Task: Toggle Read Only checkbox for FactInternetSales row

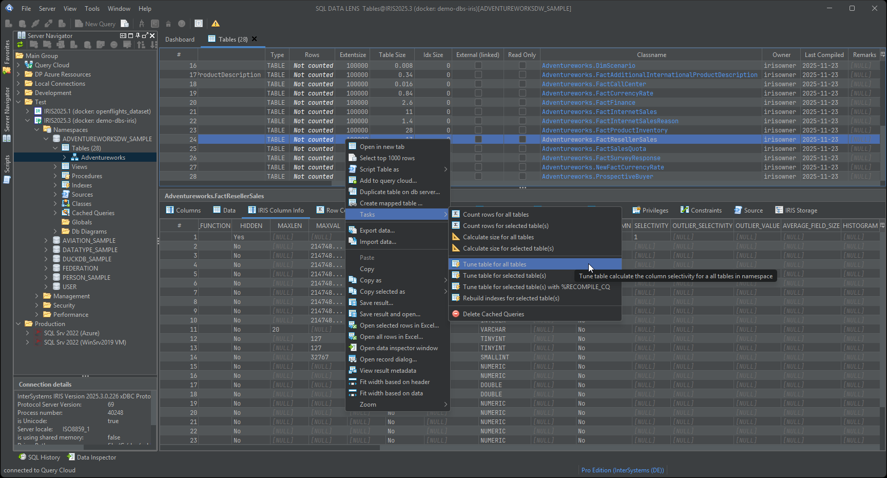Action: [x=522, y=112]
